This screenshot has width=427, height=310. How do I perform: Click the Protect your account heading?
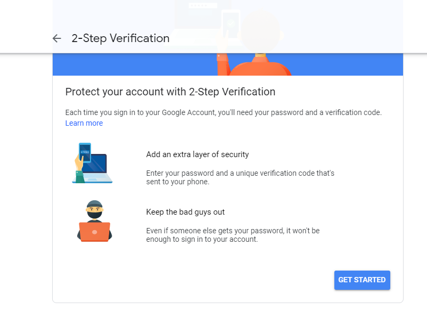[x=170, y=92]
